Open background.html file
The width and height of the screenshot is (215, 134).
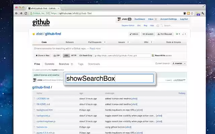point(45,110)
